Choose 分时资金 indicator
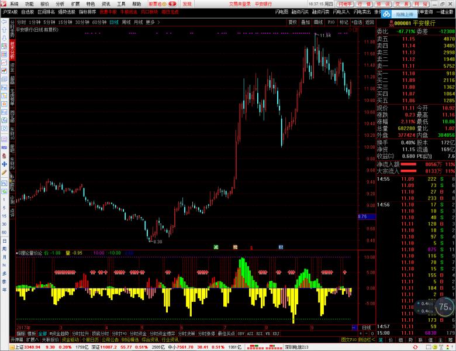The image size is (456, 351). coord(138,333)
